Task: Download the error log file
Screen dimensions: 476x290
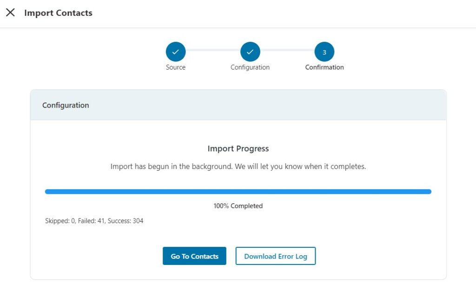Action: (x=275, y=256)
